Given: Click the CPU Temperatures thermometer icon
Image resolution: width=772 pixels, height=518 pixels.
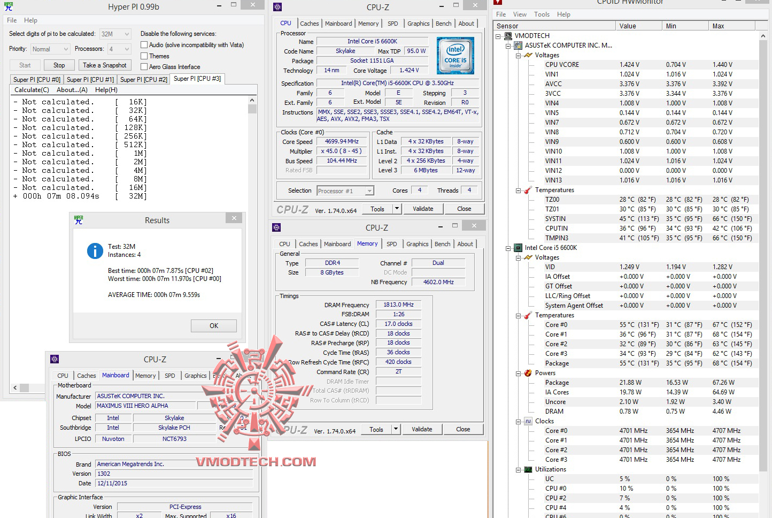Looking at the screenshot, I should (528, 315).
